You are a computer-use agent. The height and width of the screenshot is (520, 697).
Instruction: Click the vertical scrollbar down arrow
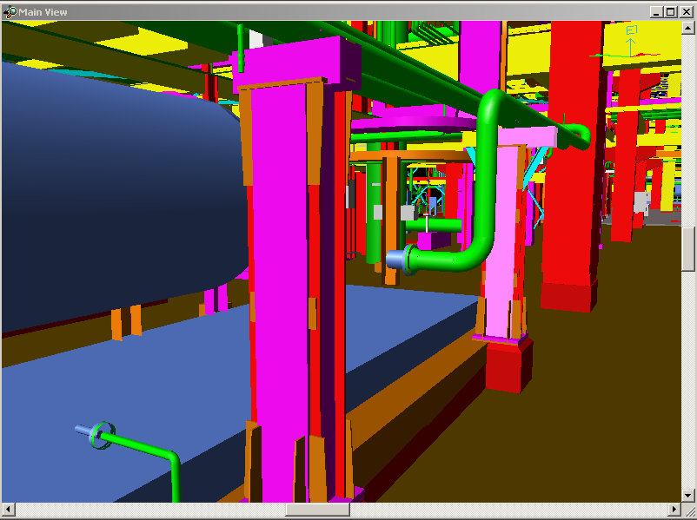click(x=688, y=495)
